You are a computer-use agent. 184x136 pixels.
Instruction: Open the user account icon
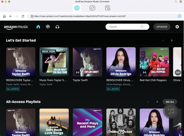click(x=181, y=1)
